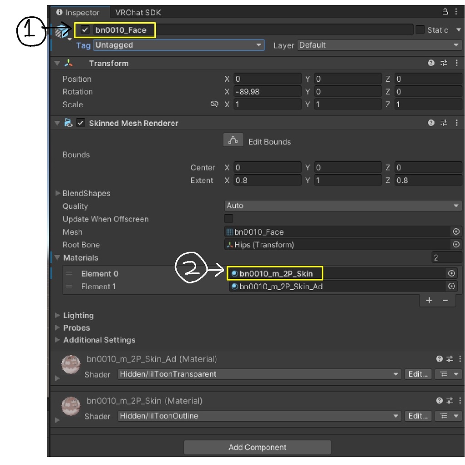Edit the lilToonOutline shader
465x465 pixels.
(418, 416)
